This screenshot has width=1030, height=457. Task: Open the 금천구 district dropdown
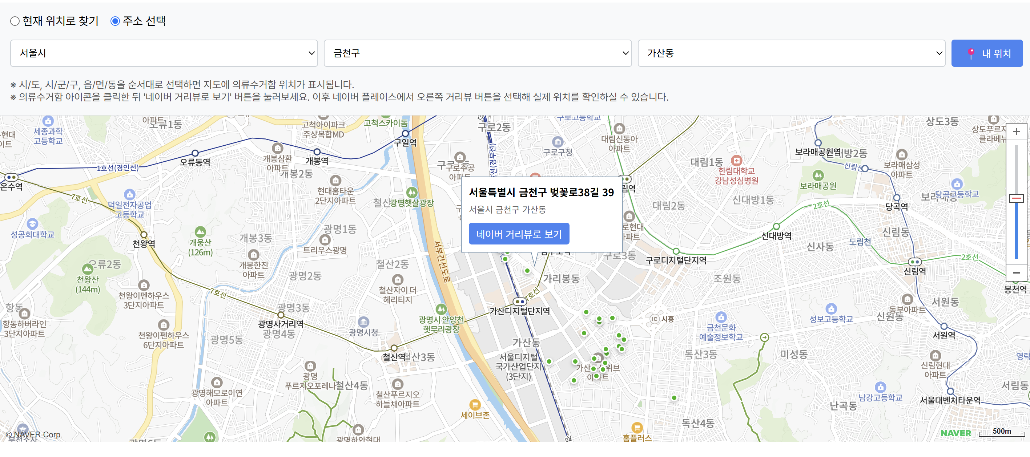(478, 53)
